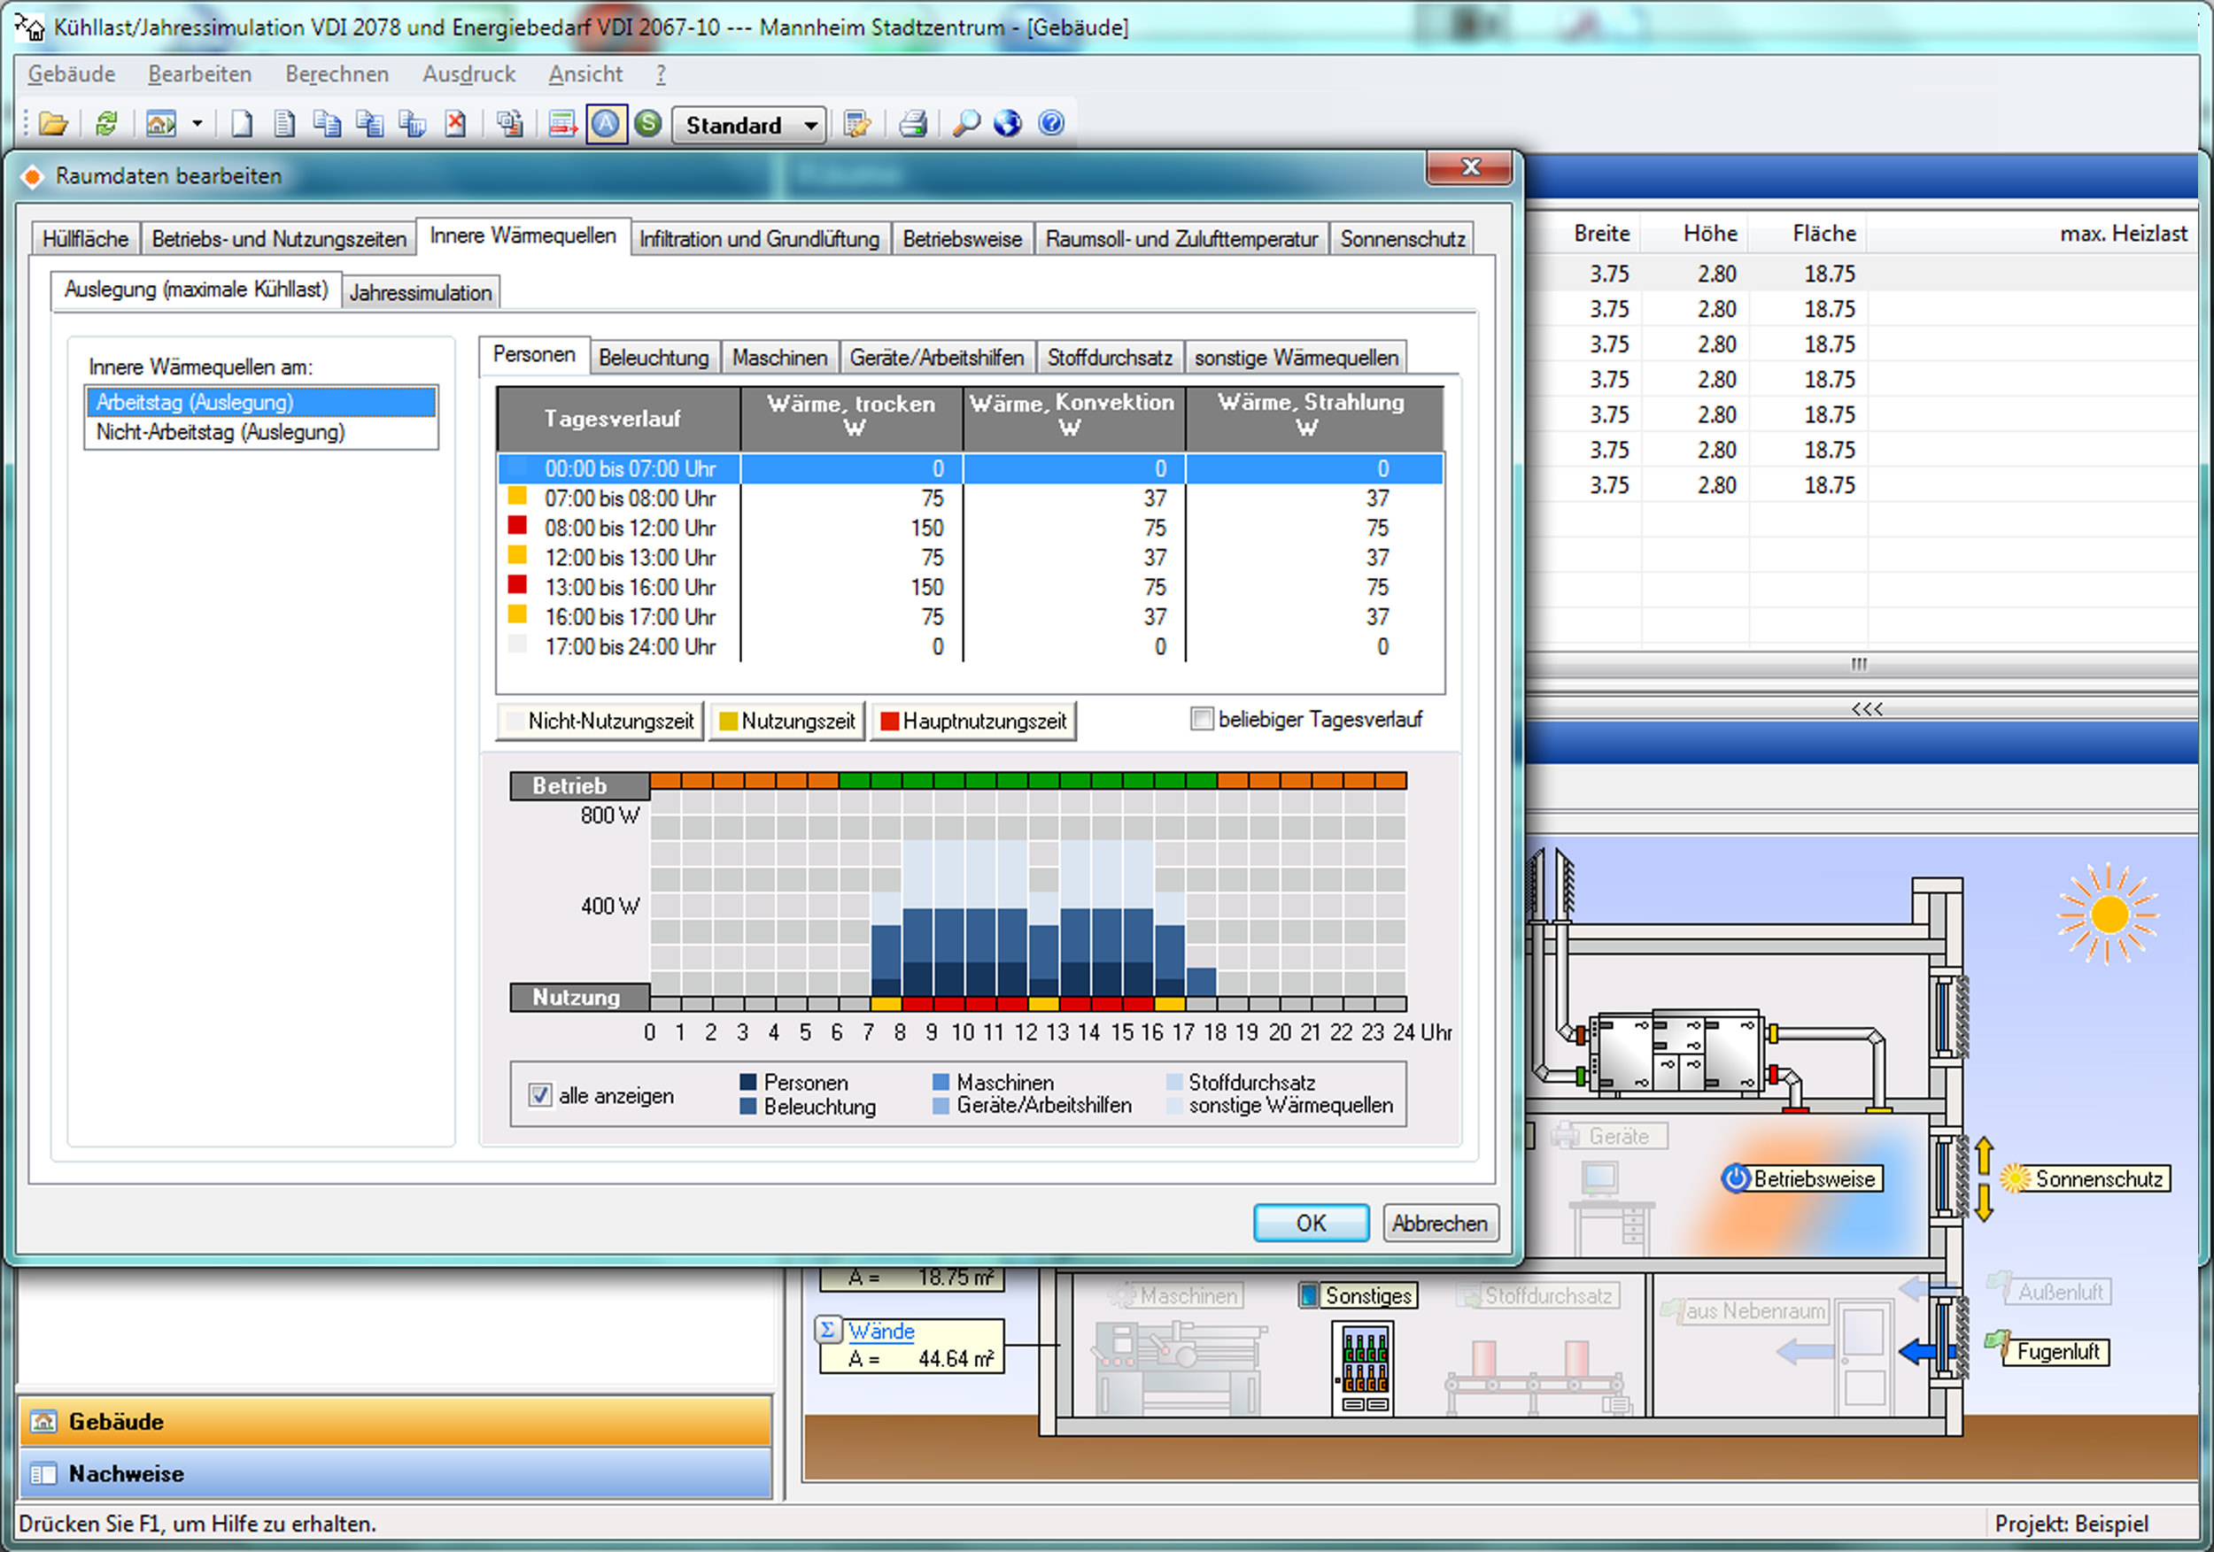This screenshot has height=1552, width=2214.
Task: Click the open folder toolbar icon
Action: coord(54,124)
